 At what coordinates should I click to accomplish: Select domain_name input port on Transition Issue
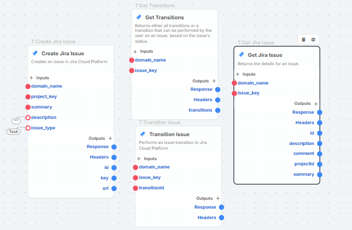coord(135,167)
